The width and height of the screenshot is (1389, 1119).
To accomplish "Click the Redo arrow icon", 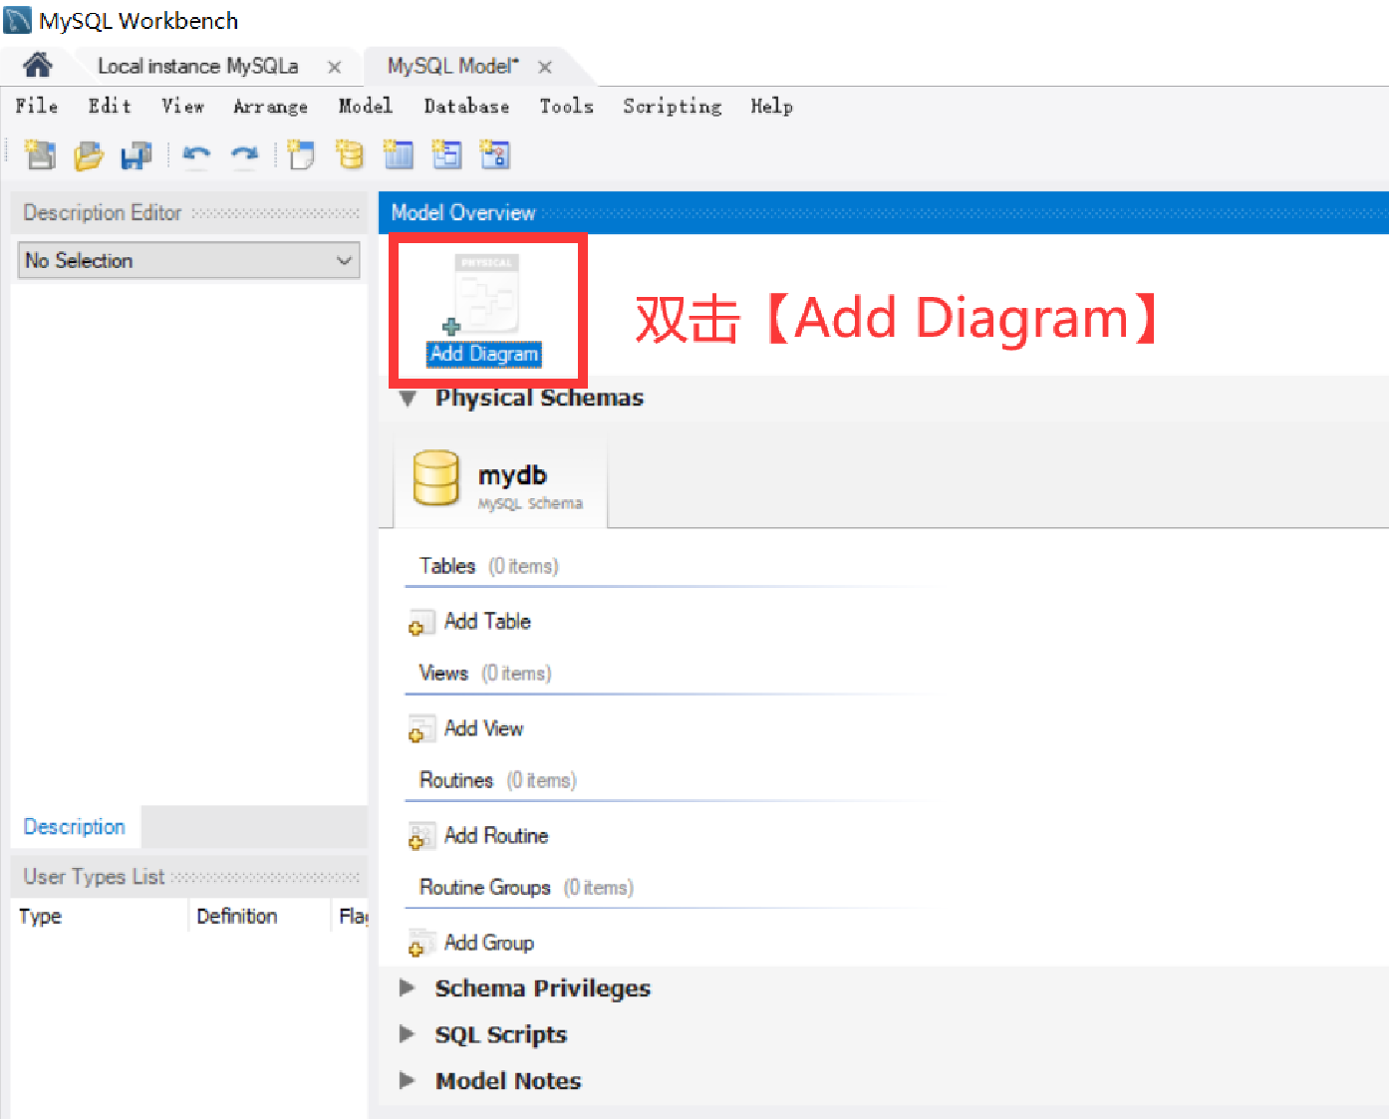I will point(244,154).
